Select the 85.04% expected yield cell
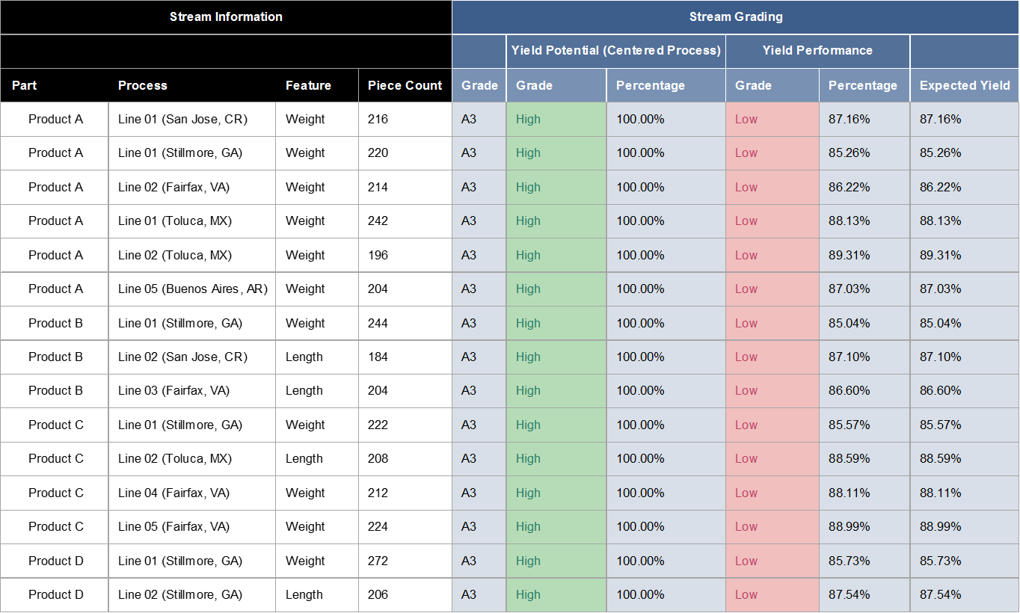 (940, 323)
